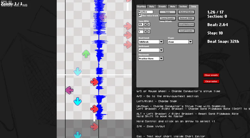Select red right-arrow note directly under the strum line
The width and height of the screenshot is (250, 138).
[94, 82]
